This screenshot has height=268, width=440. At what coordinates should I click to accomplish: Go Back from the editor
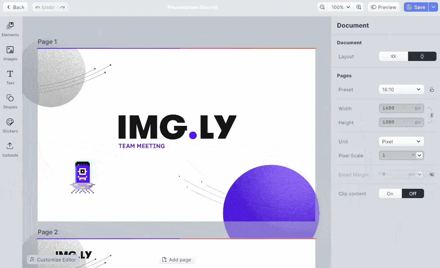(16, 7)
